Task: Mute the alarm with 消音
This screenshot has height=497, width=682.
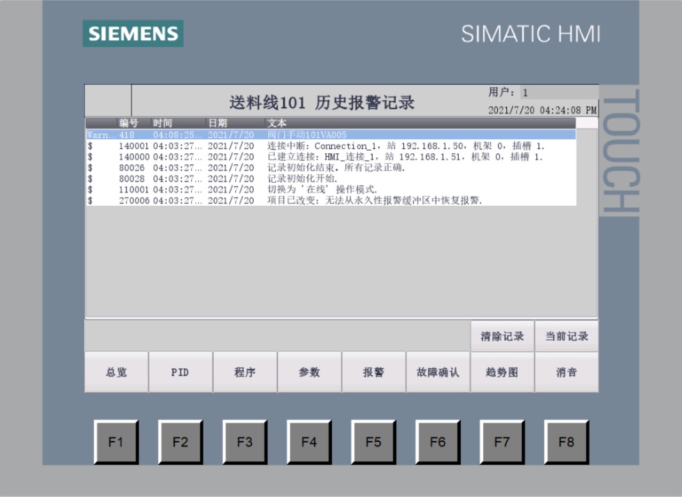Action: coord(566,372)
